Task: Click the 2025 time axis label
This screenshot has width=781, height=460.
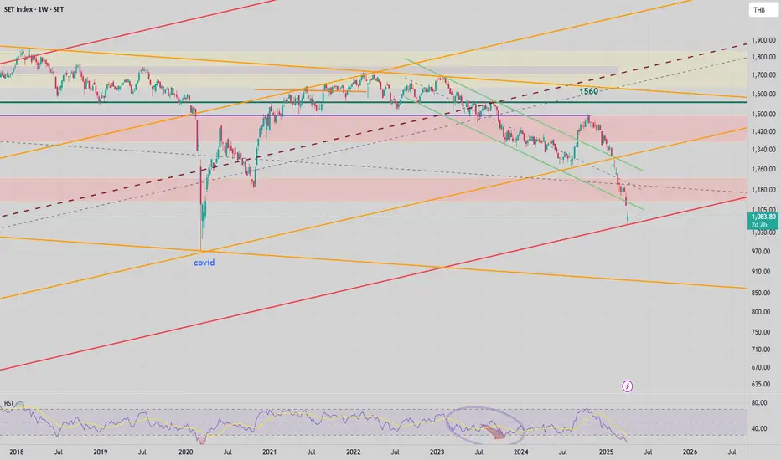Action: tap(606, 452)
